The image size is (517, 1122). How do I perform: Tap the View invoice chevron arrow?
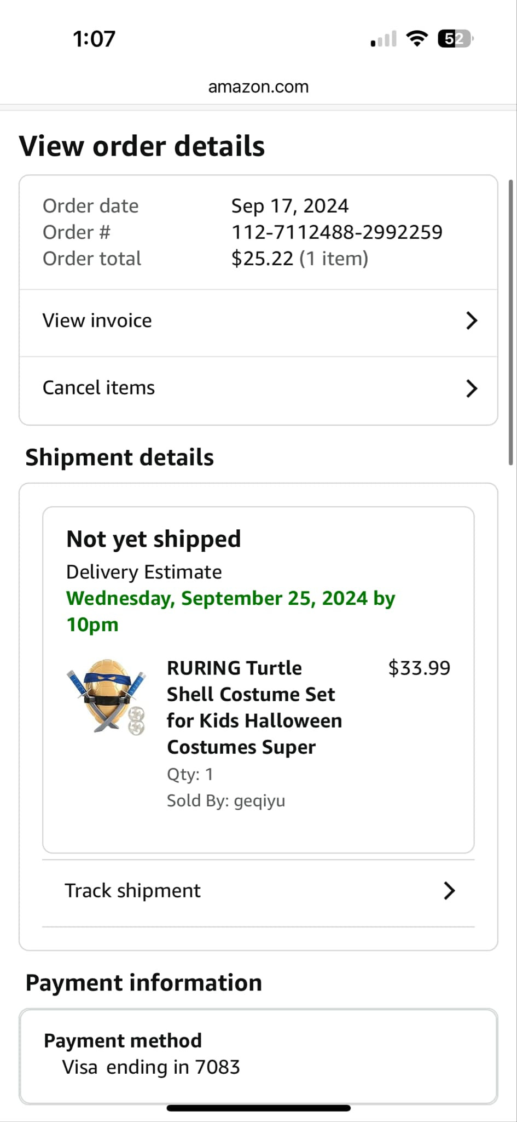[471, 321]
